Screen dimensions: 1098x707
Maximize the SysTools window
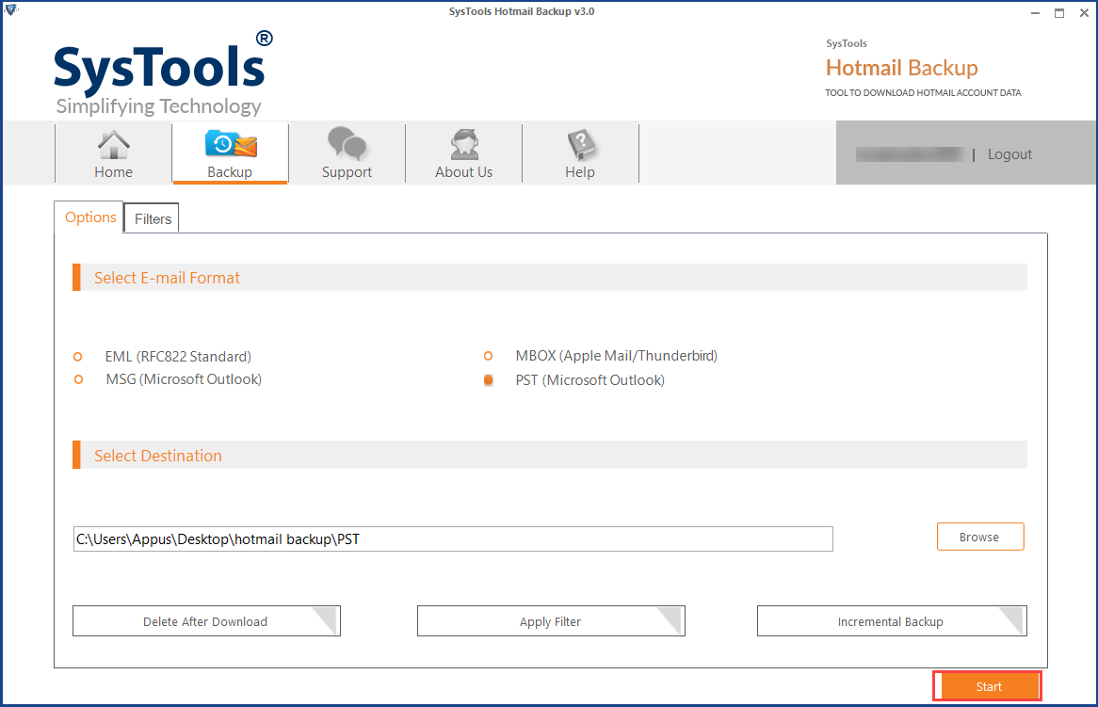(x=1059, y=13)
